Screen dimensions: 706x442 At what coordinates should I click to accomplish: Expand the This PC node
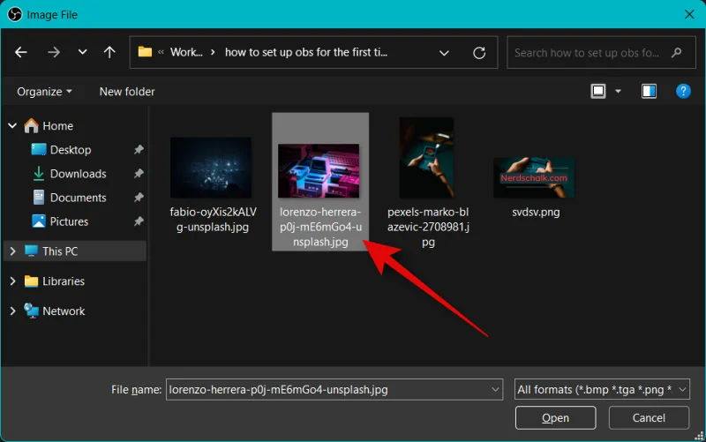(12, 251)
